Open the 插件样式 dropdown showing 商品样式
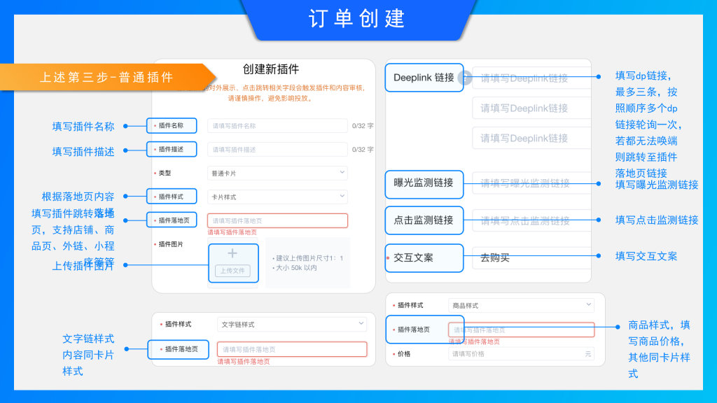 [x=521, y=306]
